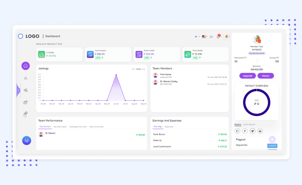Open the Payout hamburger menu button
This screenshot has height=185, width=302.
(x=272, y=139)
